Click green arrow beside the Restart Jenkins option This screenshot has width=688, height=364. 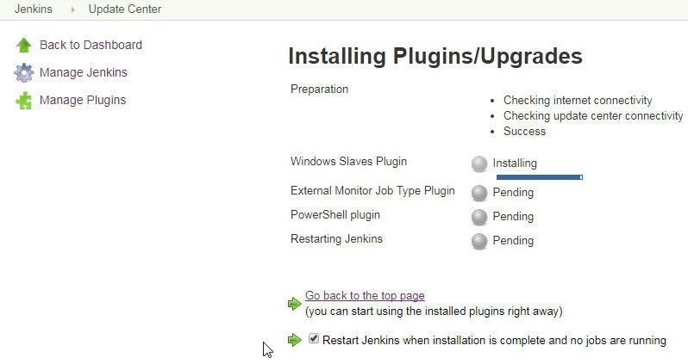point(294,339)
